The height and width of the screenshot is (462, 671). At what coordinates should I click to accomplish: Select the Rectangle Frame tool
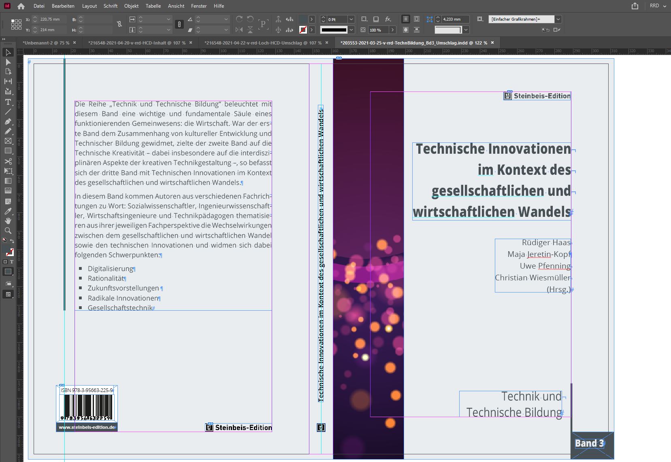(x=8, y=141)
